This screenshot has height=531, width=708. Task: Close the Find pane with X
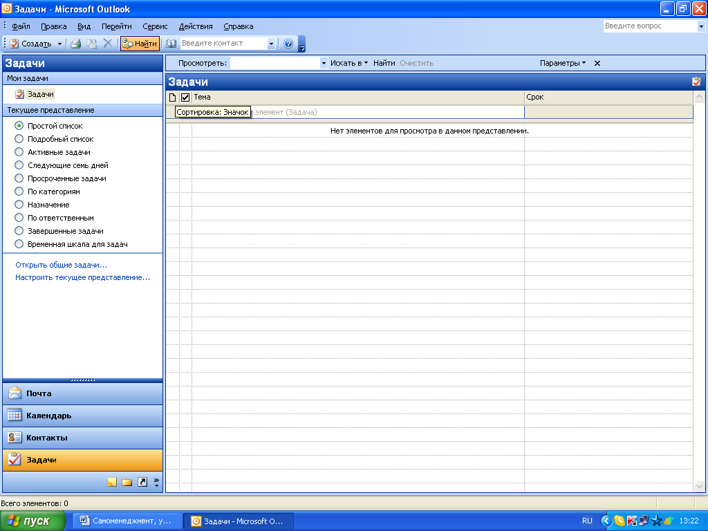coord(597,63)
